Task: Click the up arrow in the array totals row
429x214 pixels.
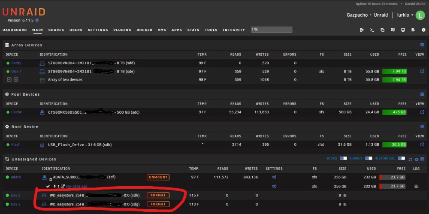Action: 16,80
